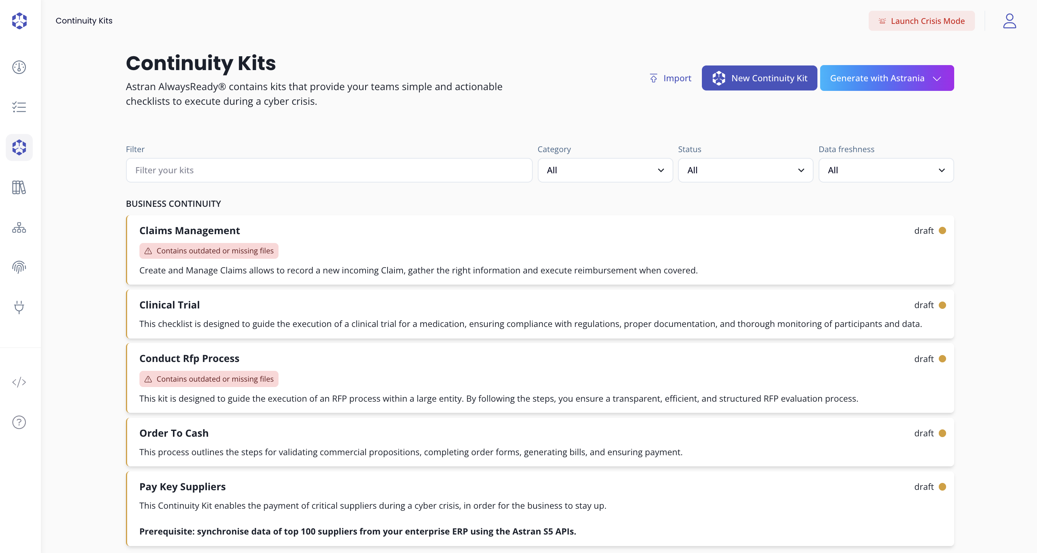The image size is (1037, 553).
Task: Open the dashboard gauge icon in sidebar
Action: 19,67
